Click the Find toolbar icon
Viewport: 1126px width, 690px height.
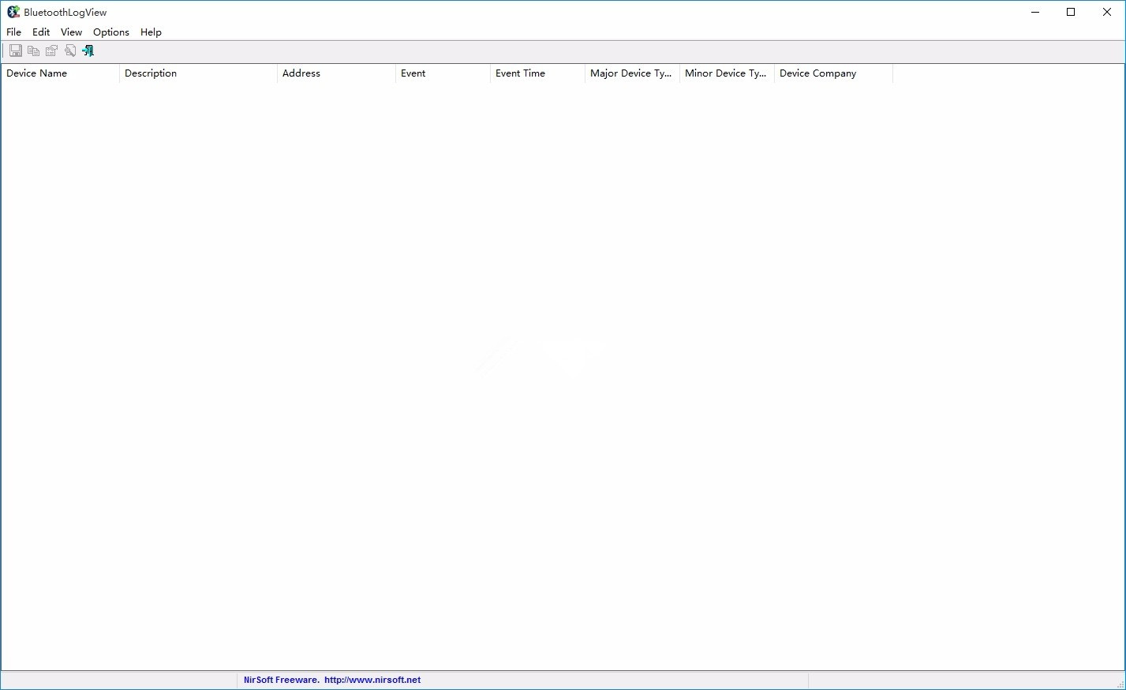coord(70,50)
